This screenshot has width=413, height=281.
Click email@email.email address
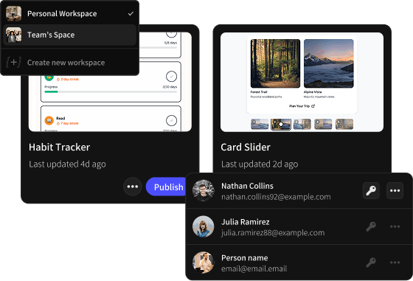click(254, 268)
